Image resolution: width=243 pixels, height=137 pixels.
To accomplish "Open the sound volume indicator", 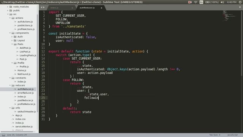I will point(222,2).
